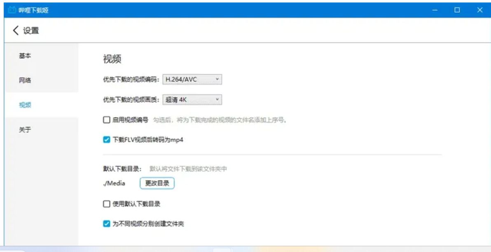
Task: Uncheck 为不同视频分别创建文件夹
Action: 106,224
